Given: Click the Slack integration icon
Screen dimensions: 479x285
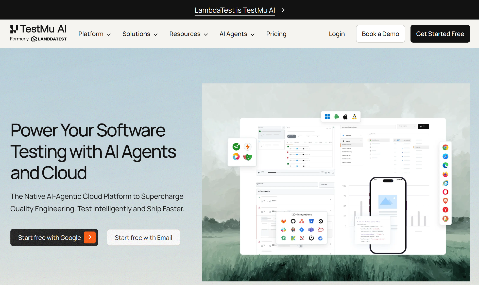Looking at the screenshot, I should click(284, 230).
